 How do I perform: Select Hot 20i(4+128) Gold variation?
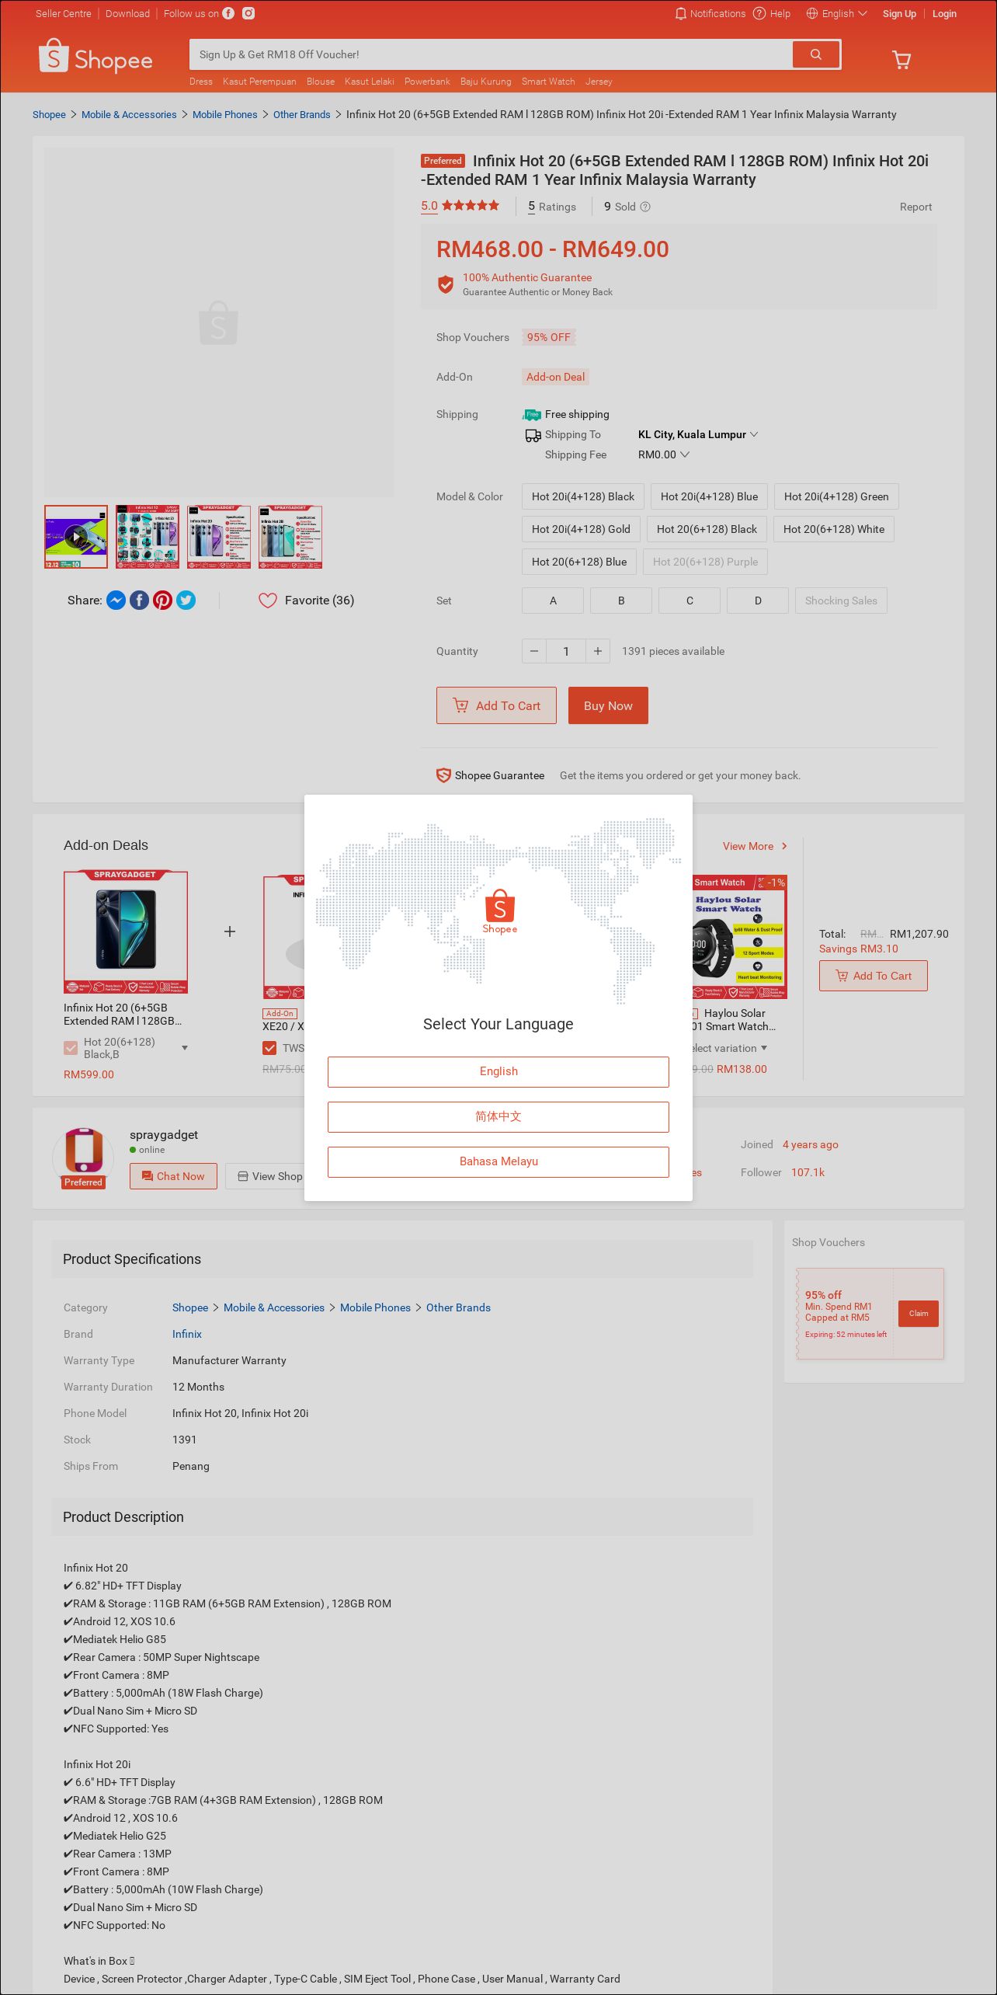click(581, 529)
